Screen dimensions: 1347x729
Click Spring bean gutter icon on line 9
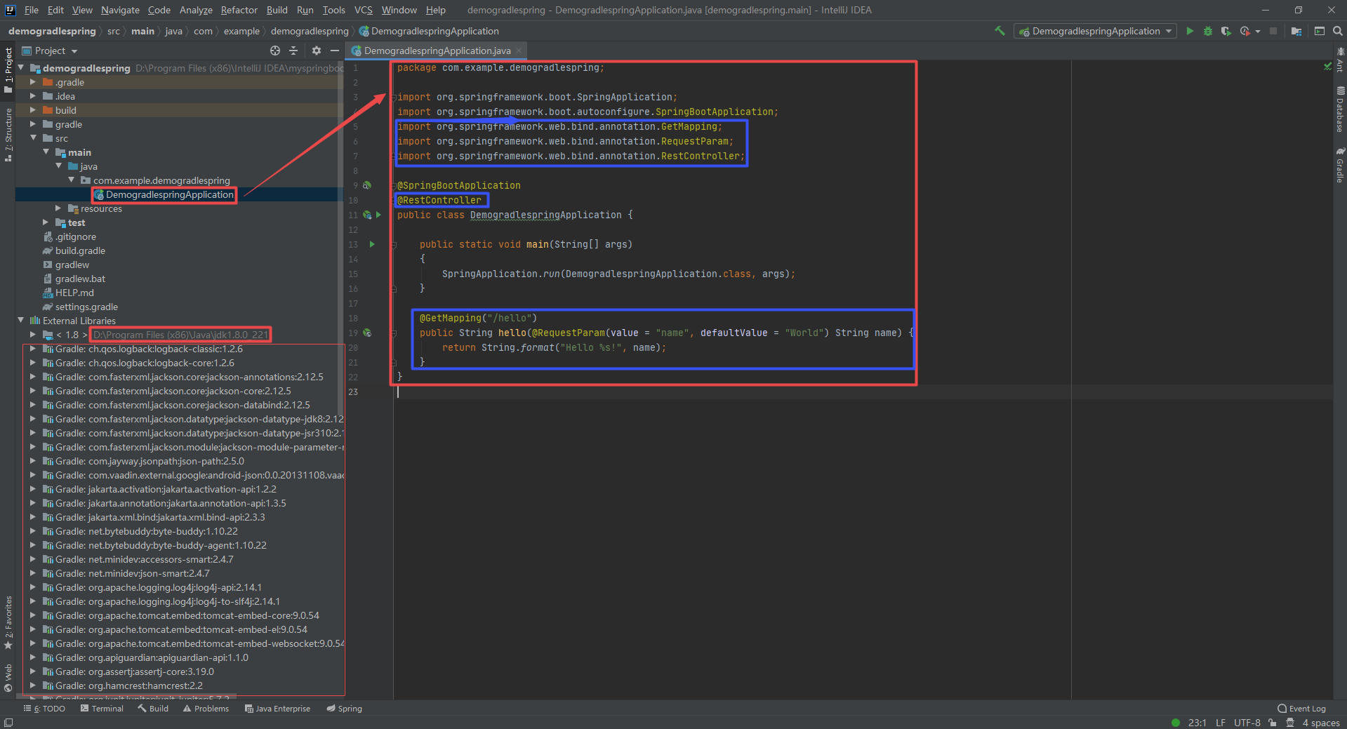[366, 185]
